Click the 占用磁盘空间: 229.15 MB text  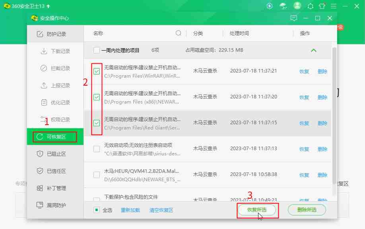(x=214, y=50)
